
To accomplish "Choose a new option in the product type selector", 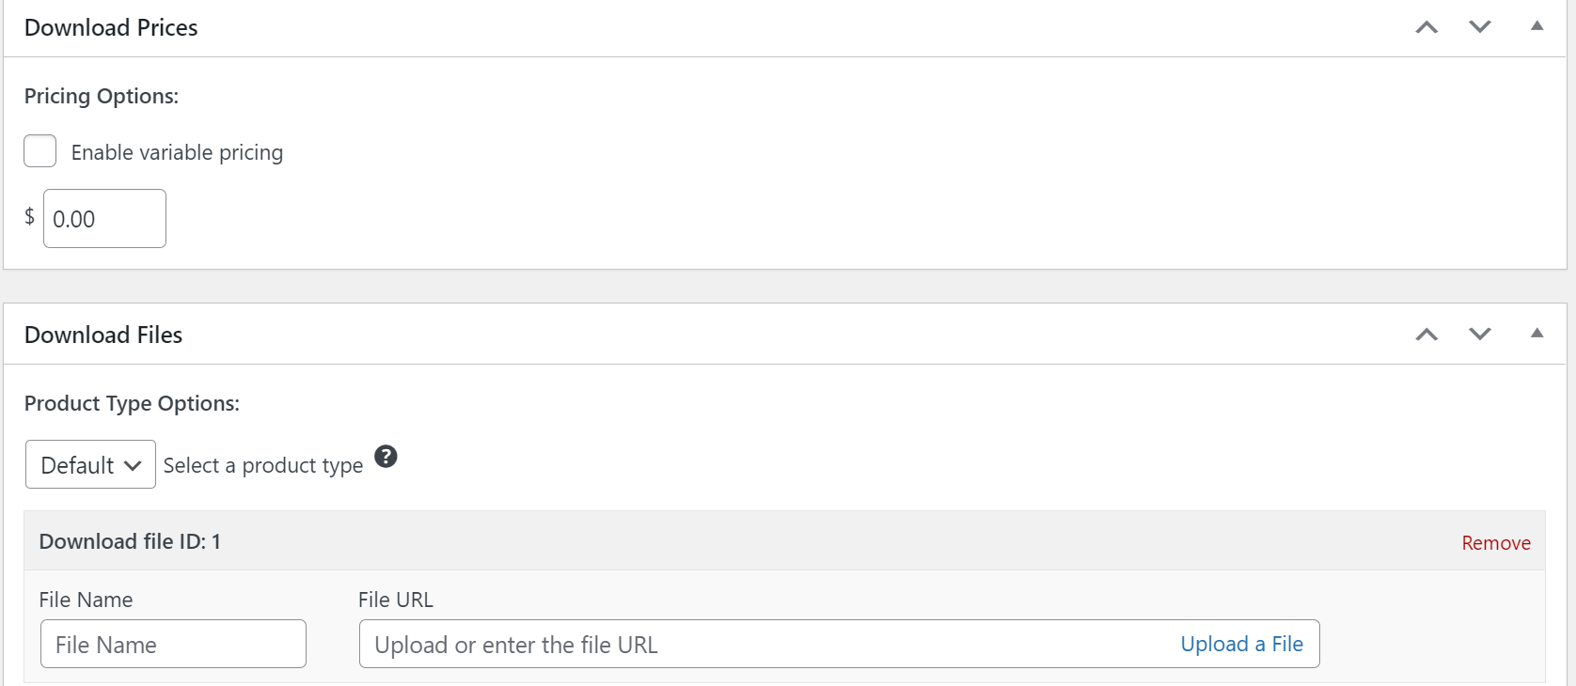I will pos(89,464).
